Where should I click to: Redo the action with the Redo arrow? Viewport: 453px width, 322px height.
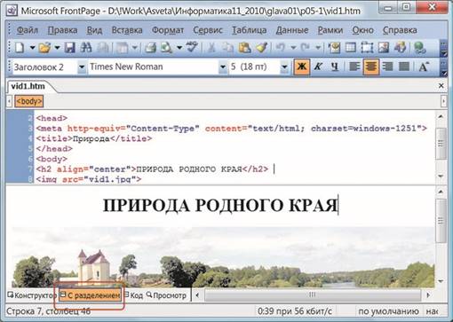click(x=306, y=47)
